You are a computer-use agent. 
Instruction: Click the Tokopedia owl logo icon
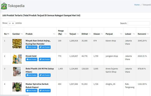(x=4, y=6)
